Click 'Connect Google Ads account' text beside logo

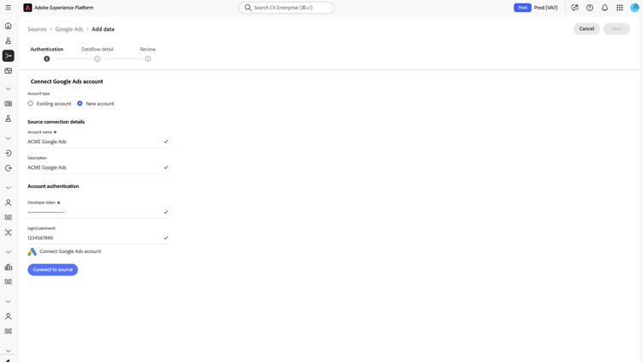pyautogui.click(x=70, y=251)
